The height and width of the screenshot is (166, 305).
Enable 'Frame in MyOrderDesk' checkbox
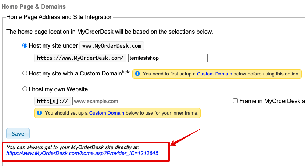pos(235,101)
